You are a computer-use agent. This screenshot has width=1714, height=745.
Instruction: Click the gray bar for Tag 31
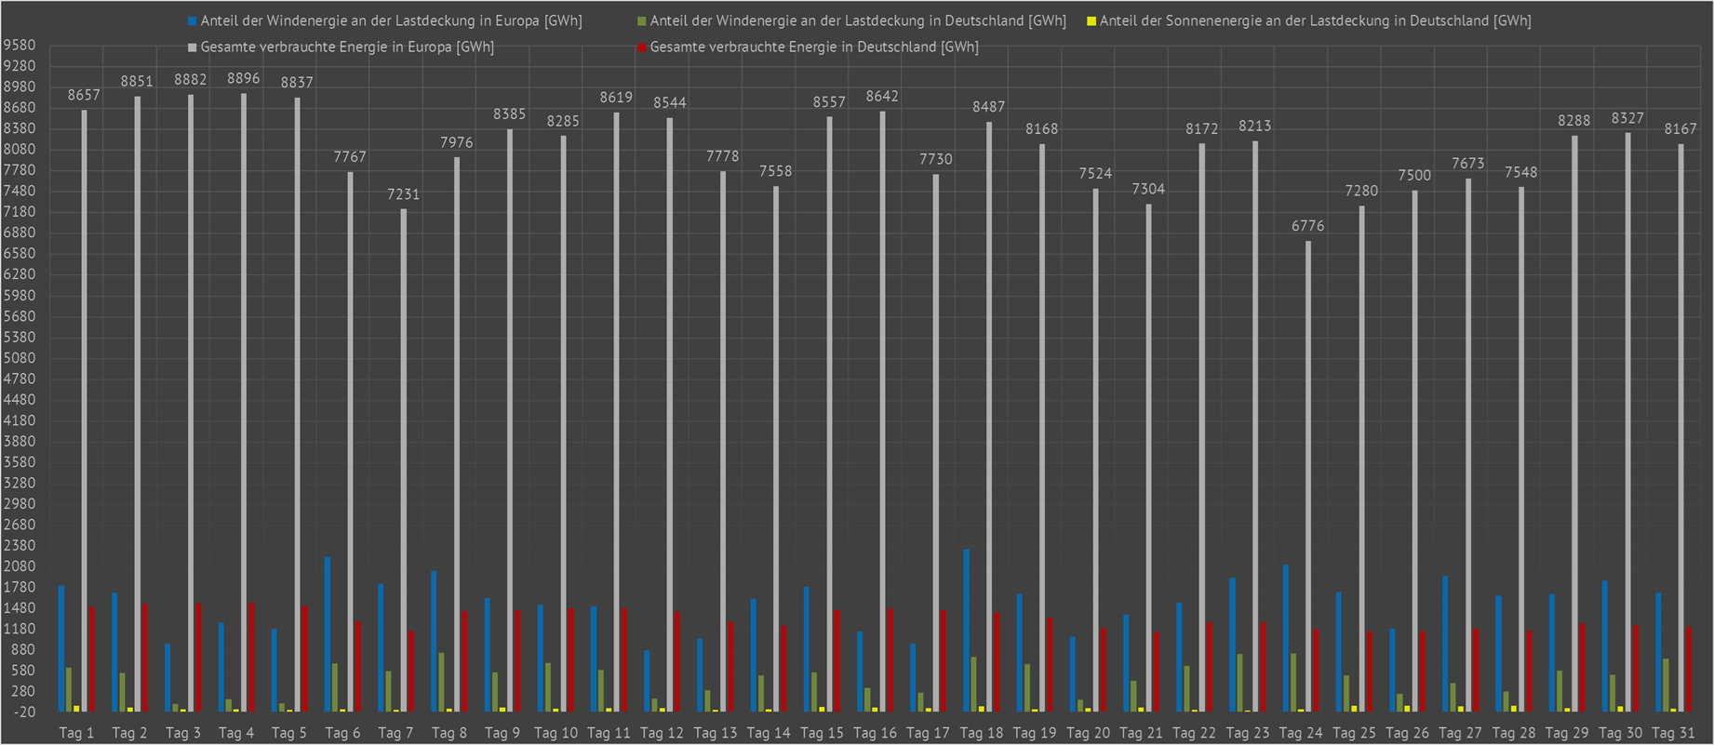click(1681, 428)
